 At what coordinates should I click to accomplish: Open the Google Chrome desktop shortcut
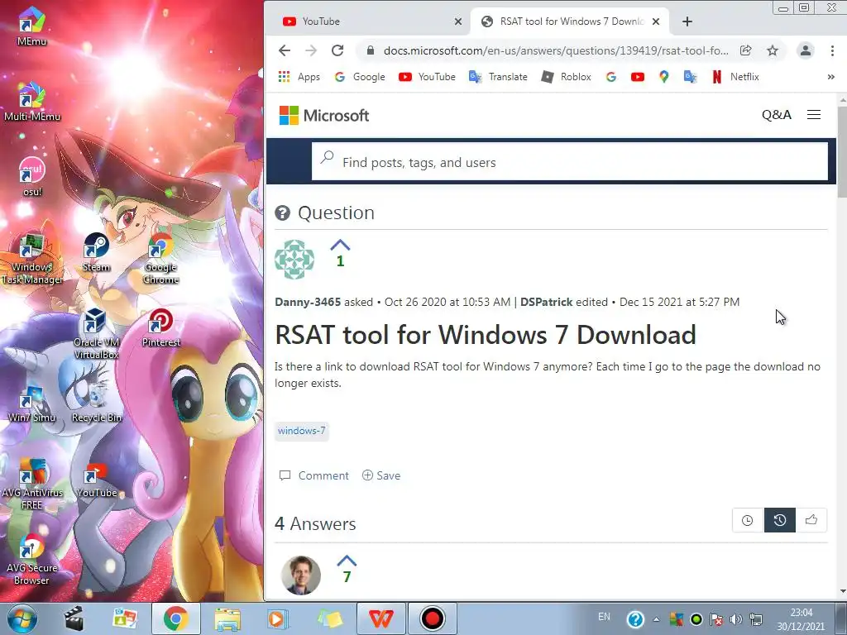tap(161, 257)
